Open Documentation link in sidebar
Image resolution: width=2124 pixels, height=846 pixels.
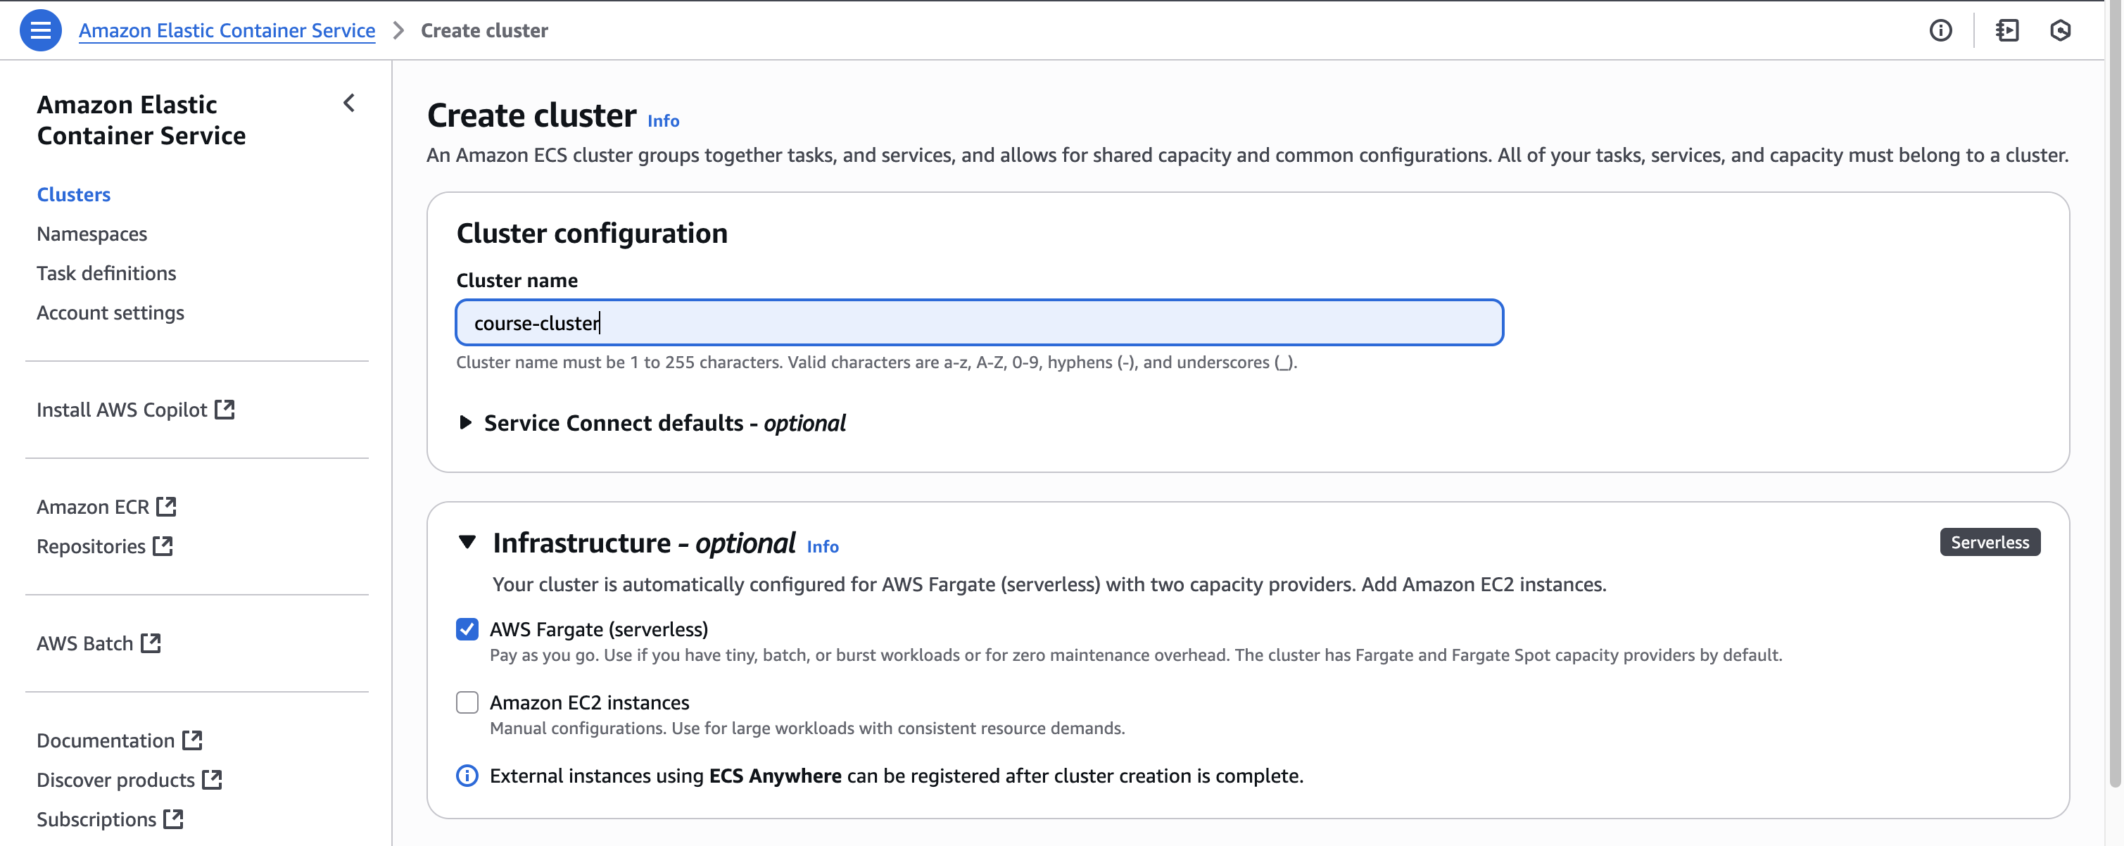click(106, 740)
